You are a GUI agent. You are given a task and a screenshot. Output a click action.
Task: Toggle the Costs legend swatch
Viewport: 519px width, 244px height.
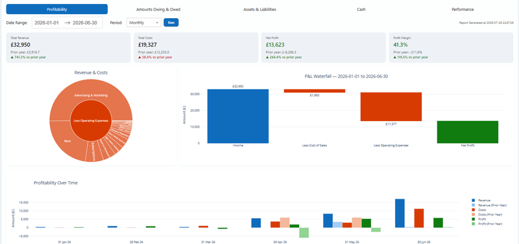(473, 210)
